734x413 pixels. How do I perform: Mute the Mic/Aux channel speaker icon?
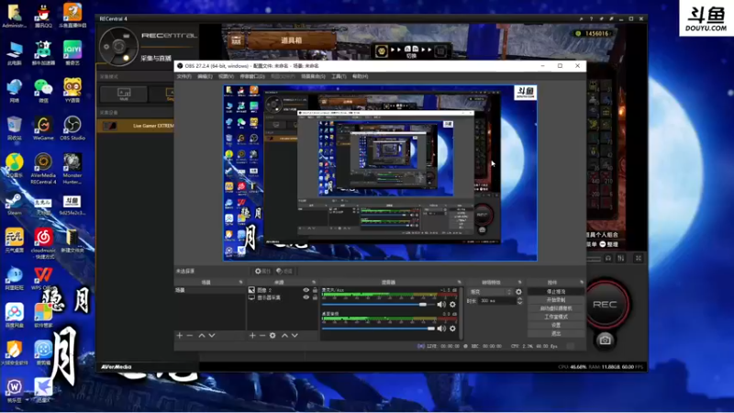[x=441, y=305]
